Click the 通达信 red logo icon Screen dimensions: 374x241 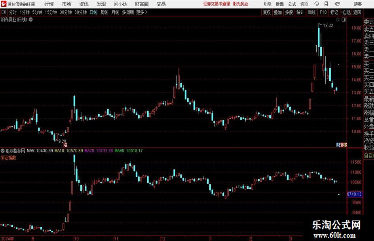(x=3, y=4)
